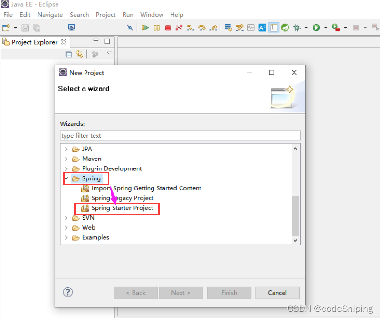Open the Help menu

click(x=177, y=15)
